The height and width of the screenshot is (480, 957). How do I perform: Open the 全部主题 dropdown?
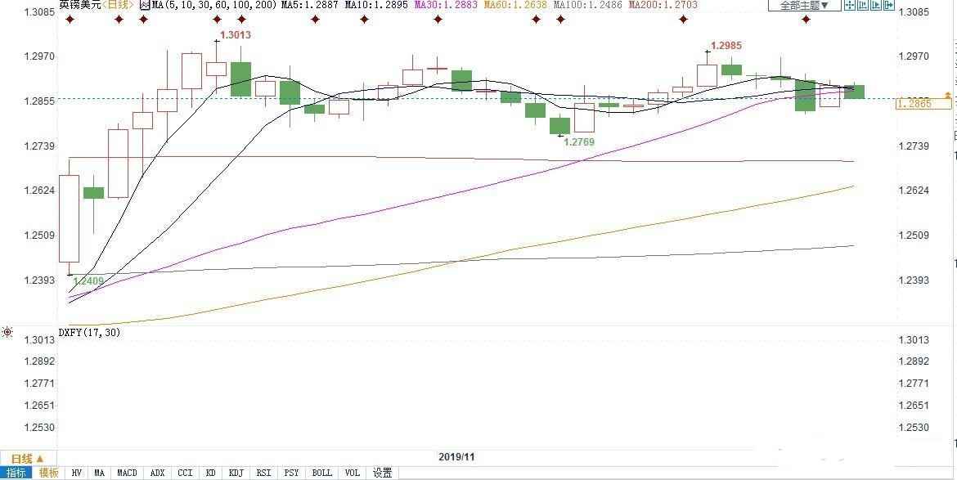click(804, 6)
